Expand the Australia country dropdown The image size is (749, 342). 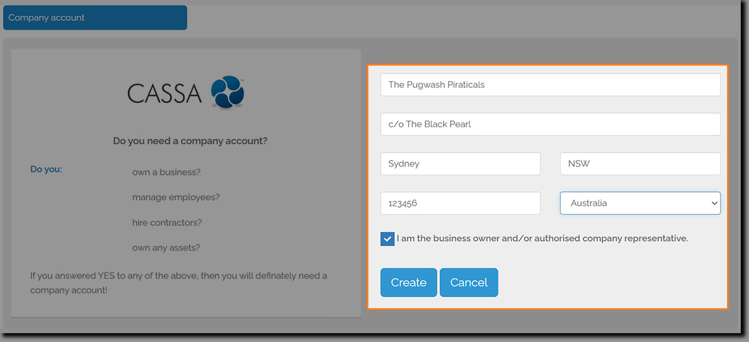coord(640,203)
